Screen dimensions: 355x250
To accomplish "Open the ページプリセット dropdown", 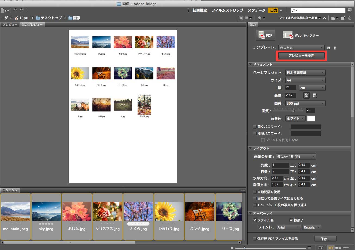I will (305, 73).
